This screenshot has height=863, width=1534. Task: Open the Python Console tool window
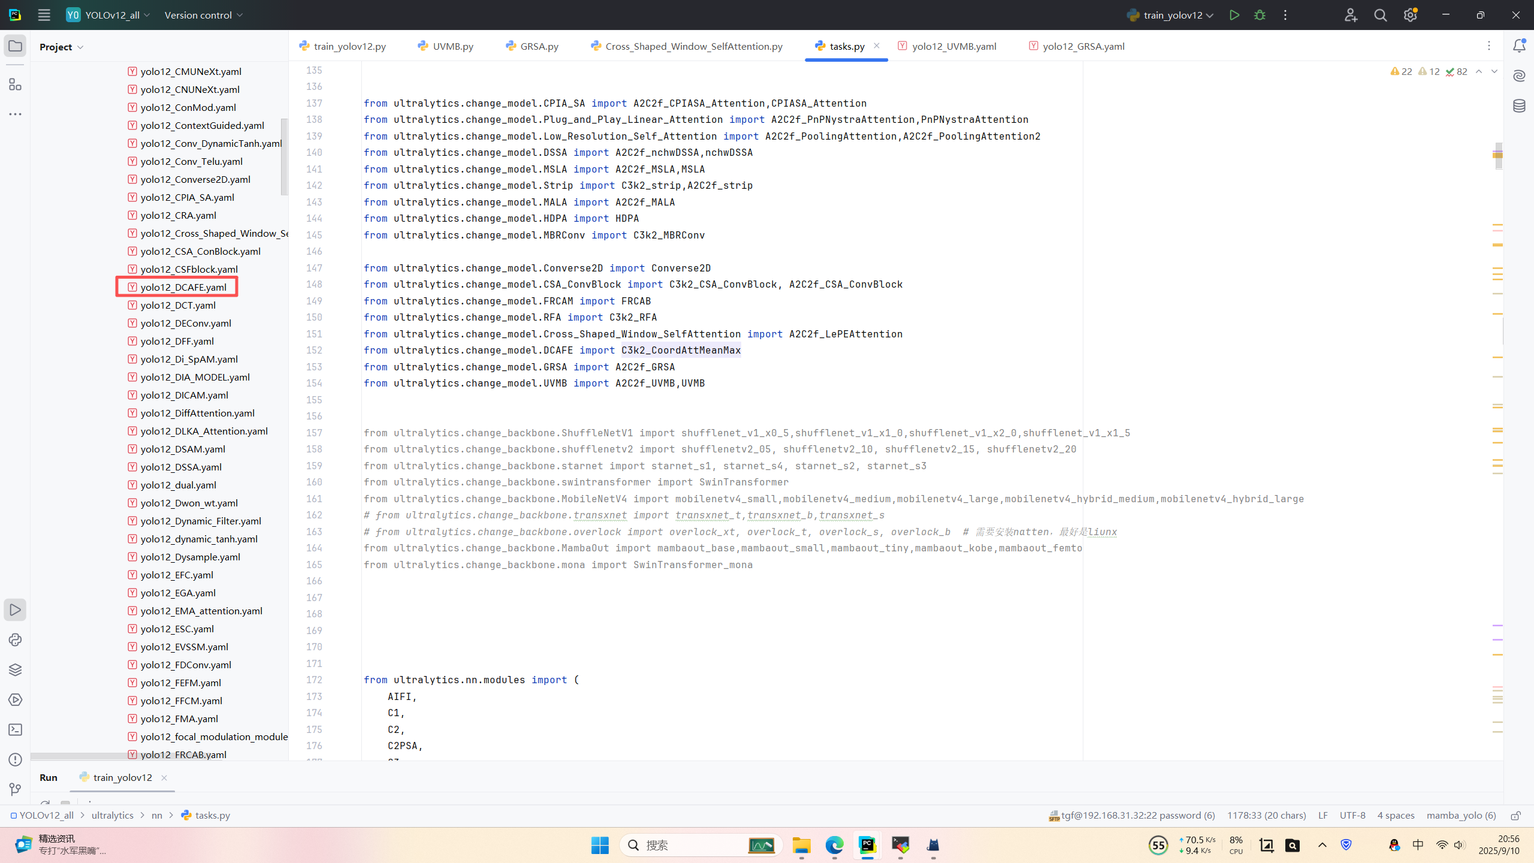coord(15,640)
